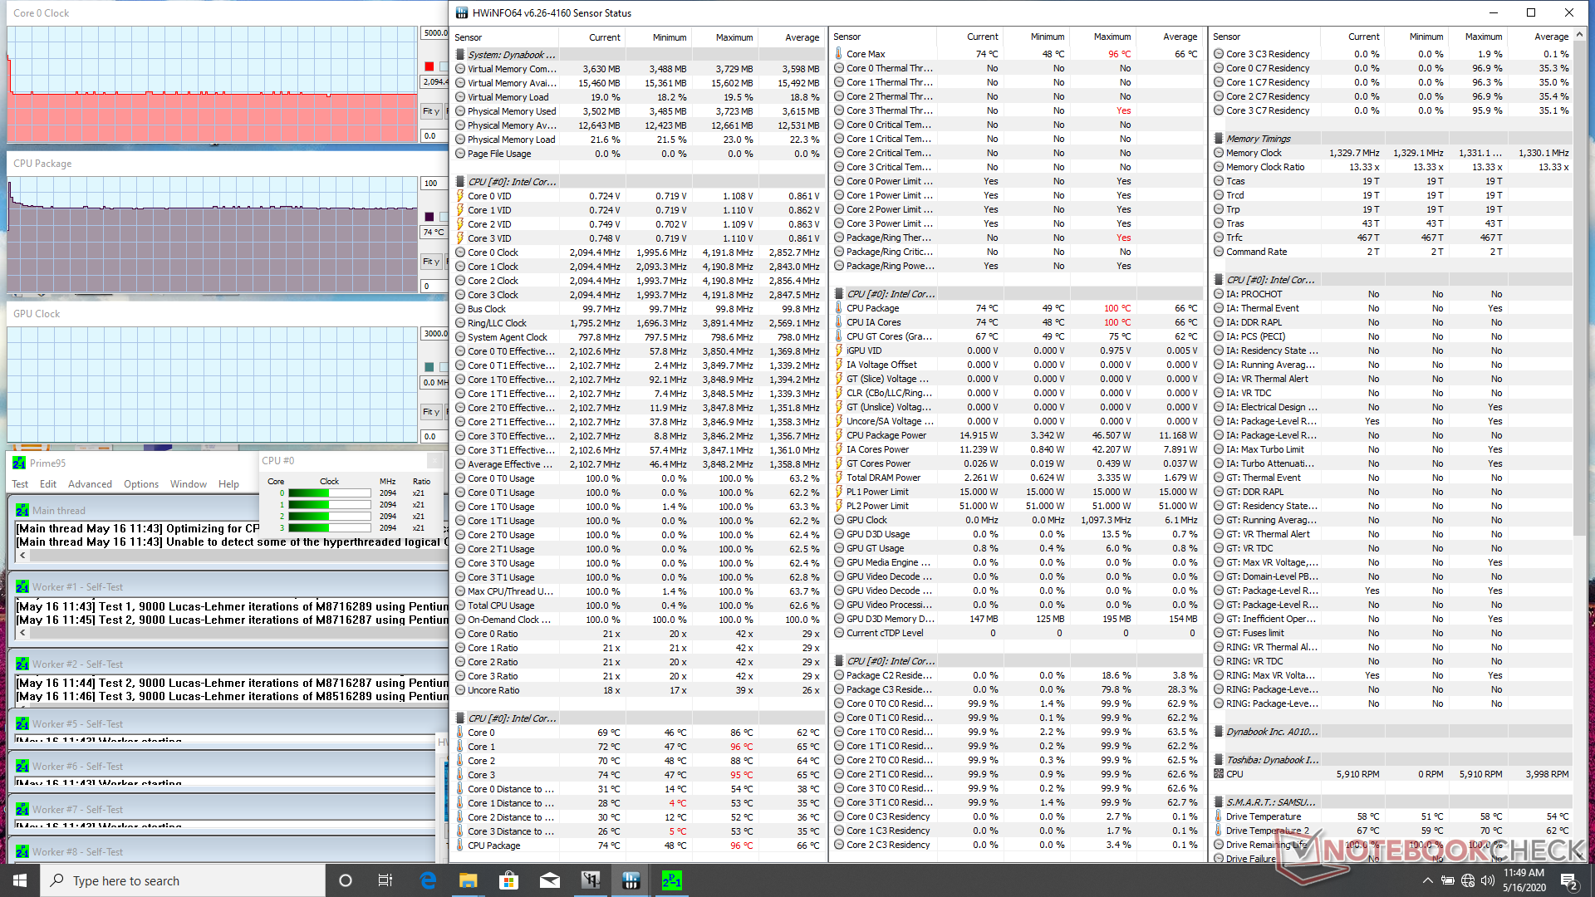
Task: Click Worker #1 Self-Test window icon
Action: 22,586
